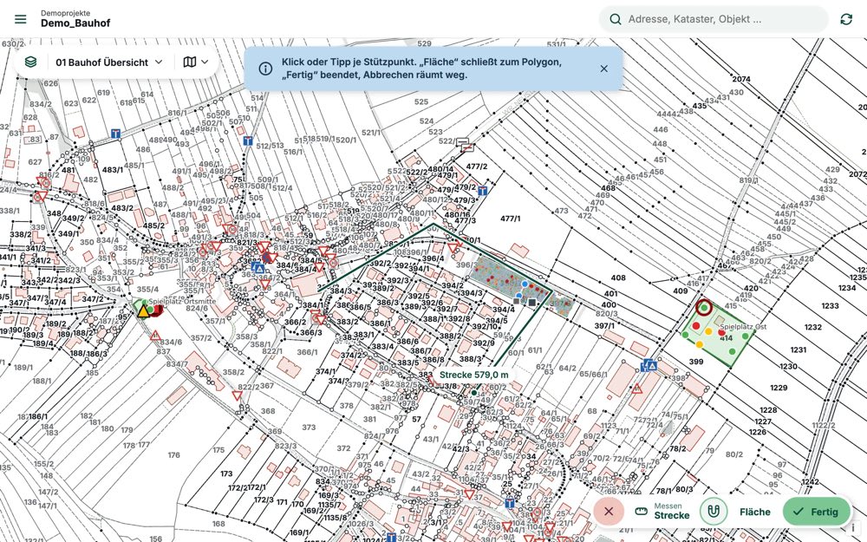Click the blue dot marker near parcel 394/3

(x=525, y=284)
